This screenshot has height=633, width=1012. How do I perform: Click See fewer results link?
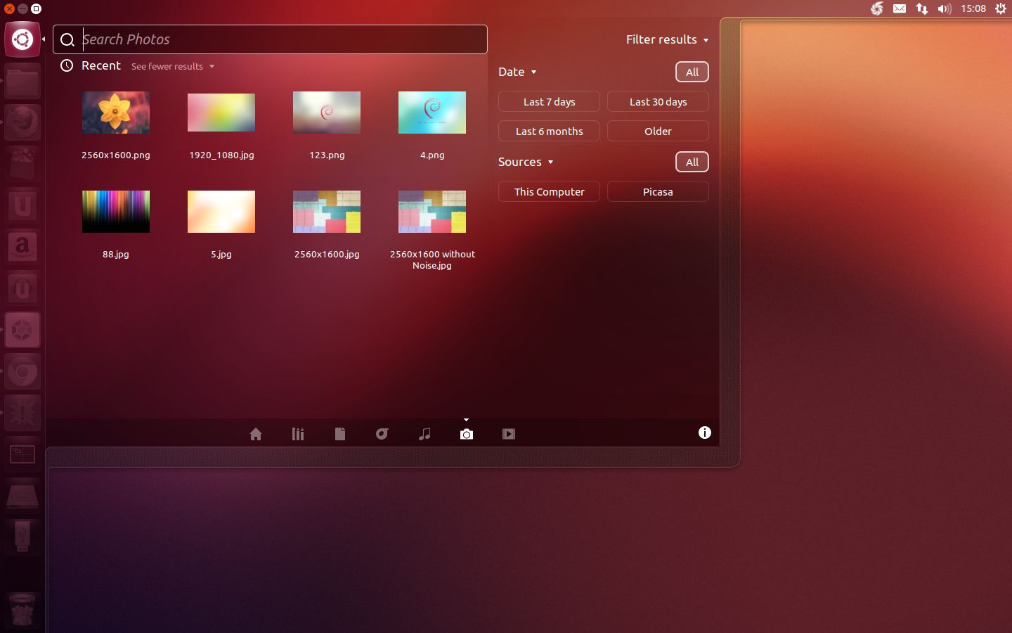tap(172, 66)
